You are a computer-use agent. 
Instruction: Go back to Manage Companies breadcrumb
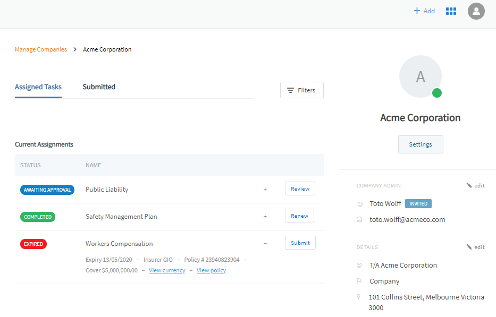pos(41,49)
